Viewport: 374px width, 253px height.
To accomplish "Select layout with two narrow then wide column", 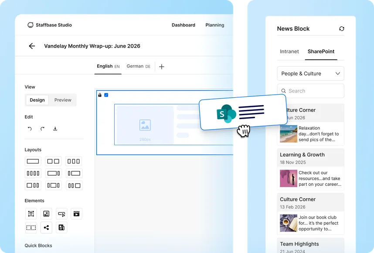I will pyautogui.click(x=74, y=185).
